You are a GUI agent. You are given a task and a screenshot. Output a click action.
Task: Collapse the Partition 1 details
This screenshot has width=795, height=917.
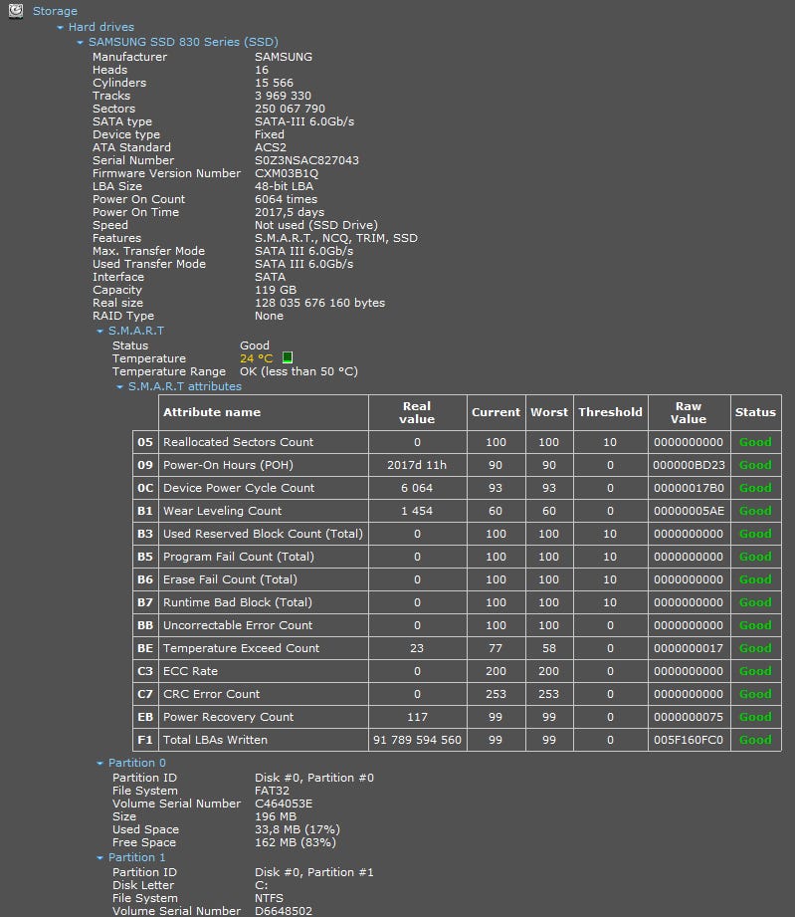point(100,858)
